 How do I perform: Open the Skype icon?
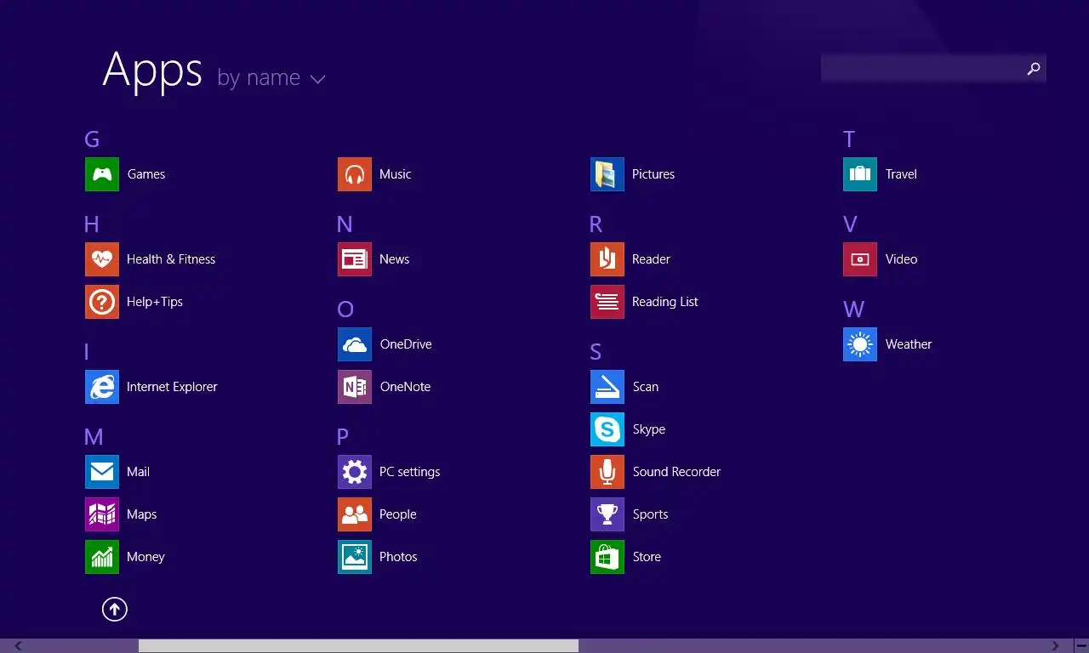tap(607, 429)
